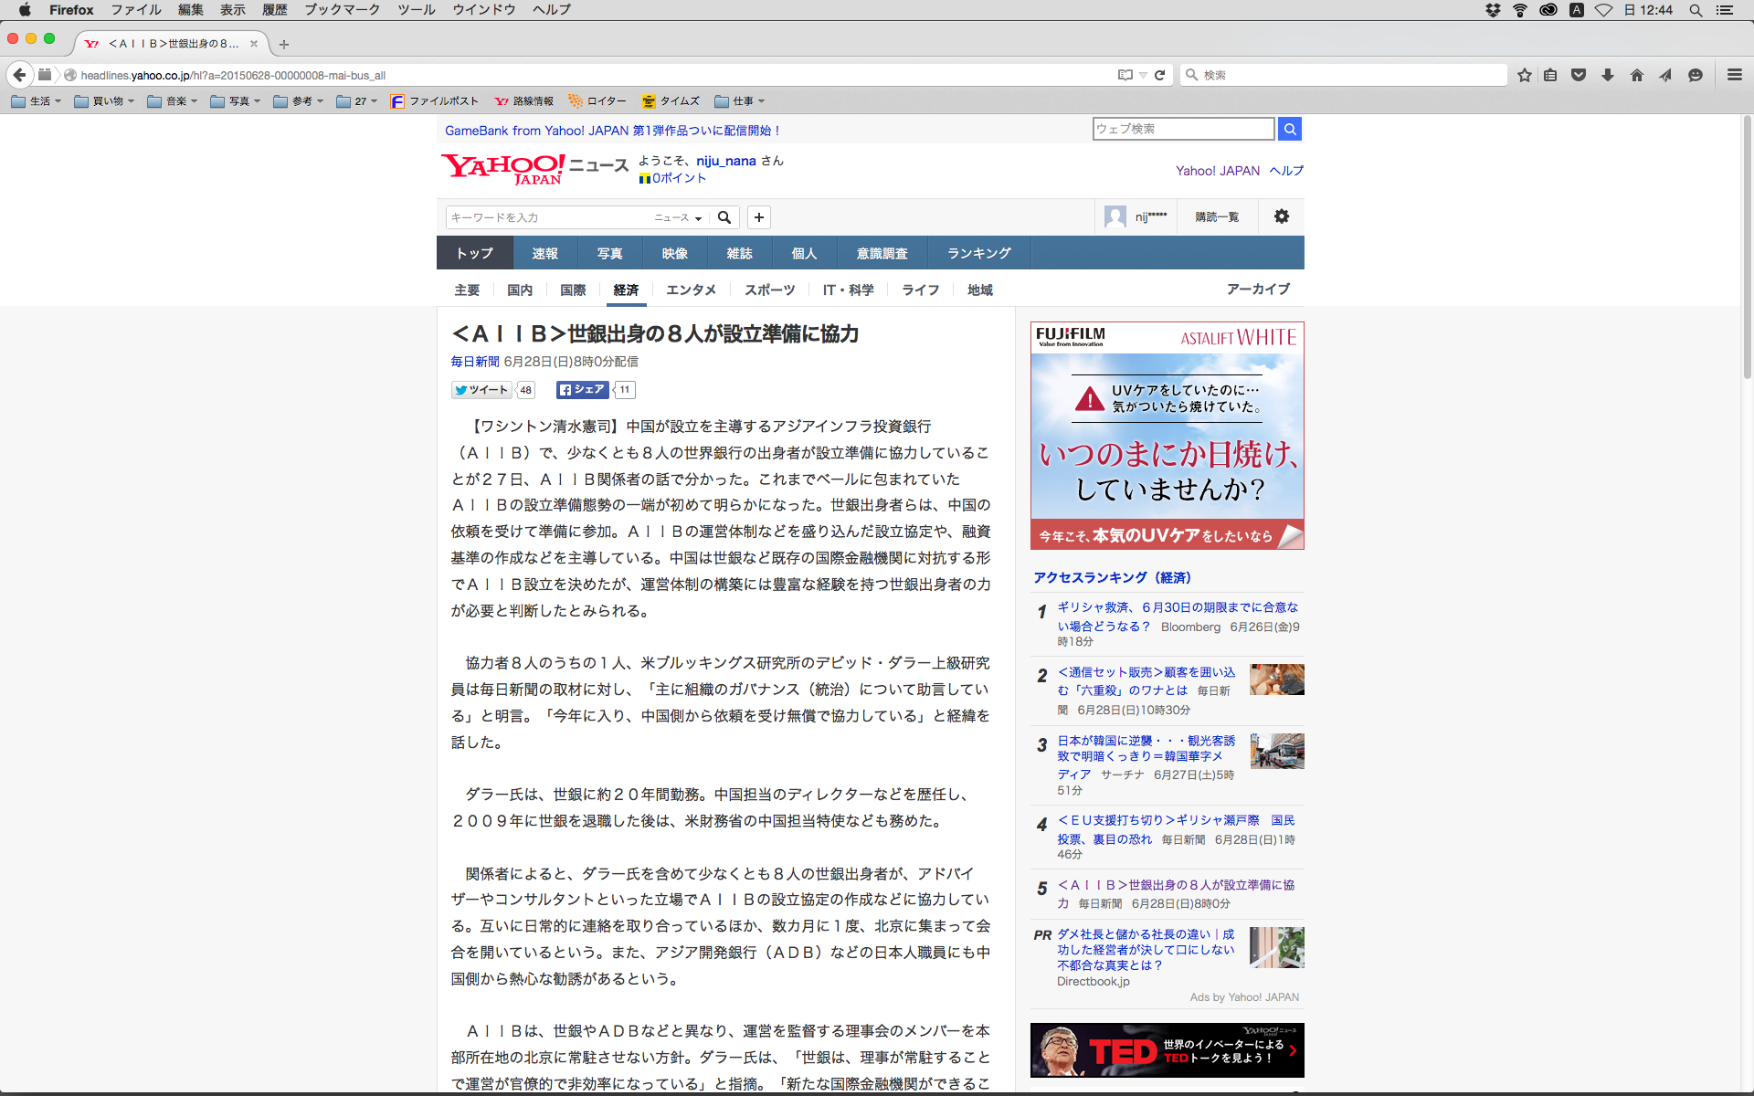
Task: Click the bookmark star icon
Action: point(1524,75)
